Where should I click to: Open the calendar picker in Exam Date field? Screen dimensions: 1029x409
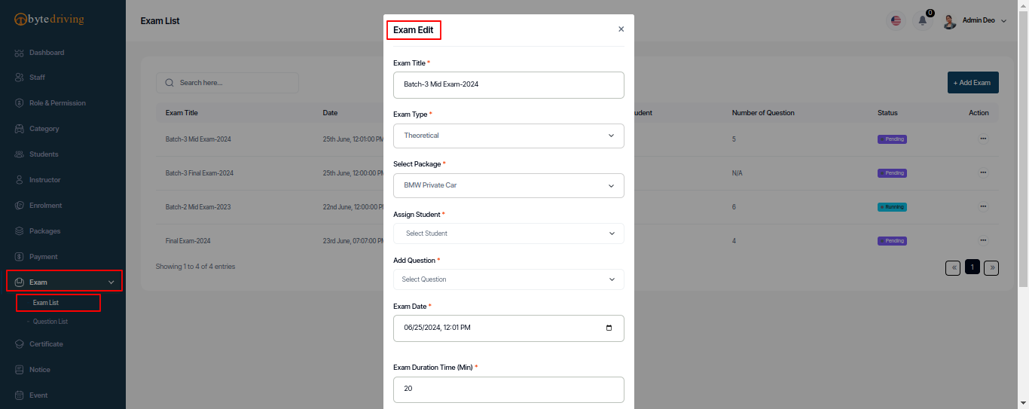(609, 328)
